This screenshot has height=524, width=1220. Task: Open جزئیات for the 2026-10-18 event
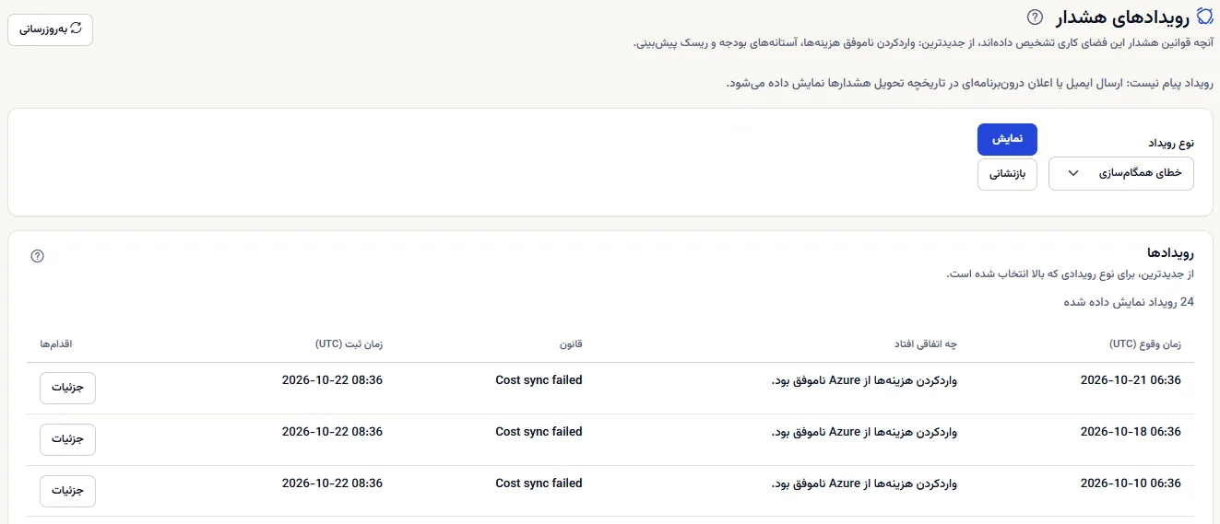(x=67, y=439)
